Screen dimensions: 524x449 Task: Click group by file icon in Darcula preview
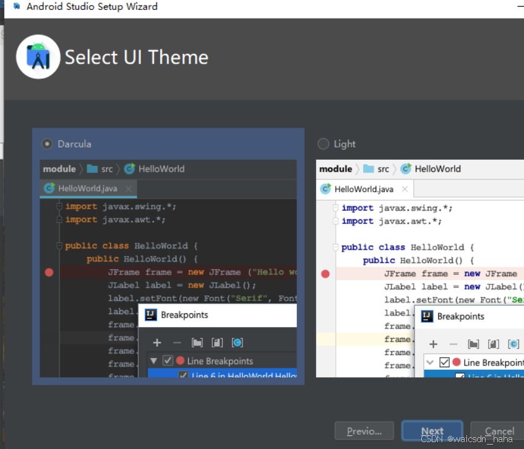point(217,342)
